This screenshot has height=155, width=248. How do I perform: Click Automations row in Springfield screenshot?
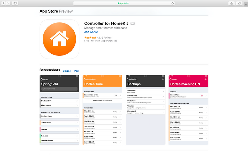[59, 123]
